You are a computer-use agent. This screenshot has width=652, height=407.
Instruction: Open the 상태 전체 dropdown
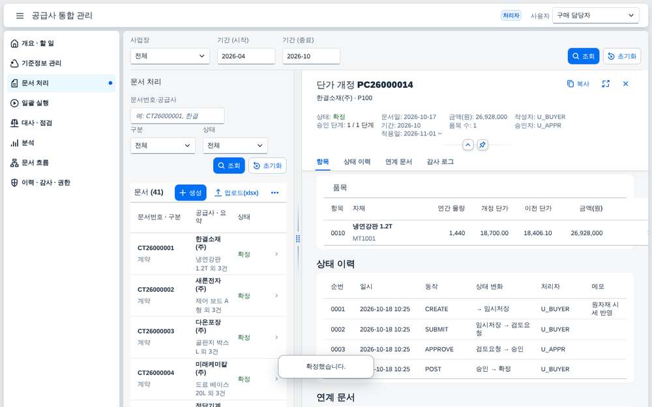point(235,146)
